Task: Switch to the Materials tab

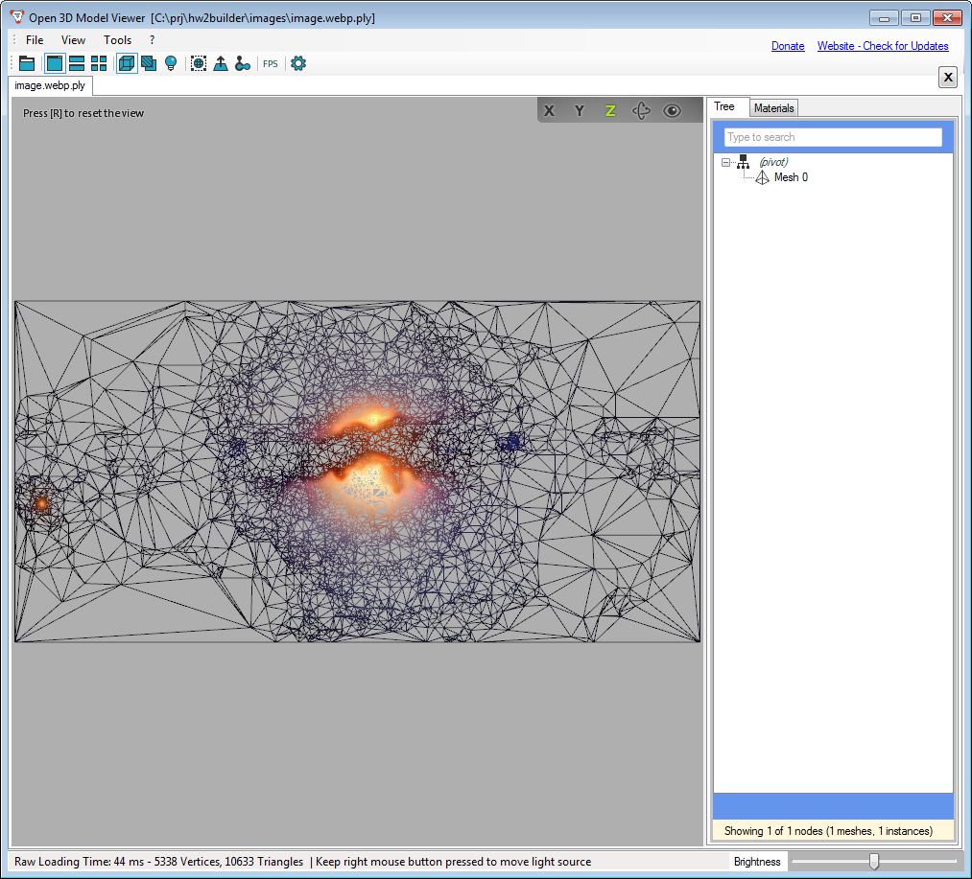Action: coord(773,108)
